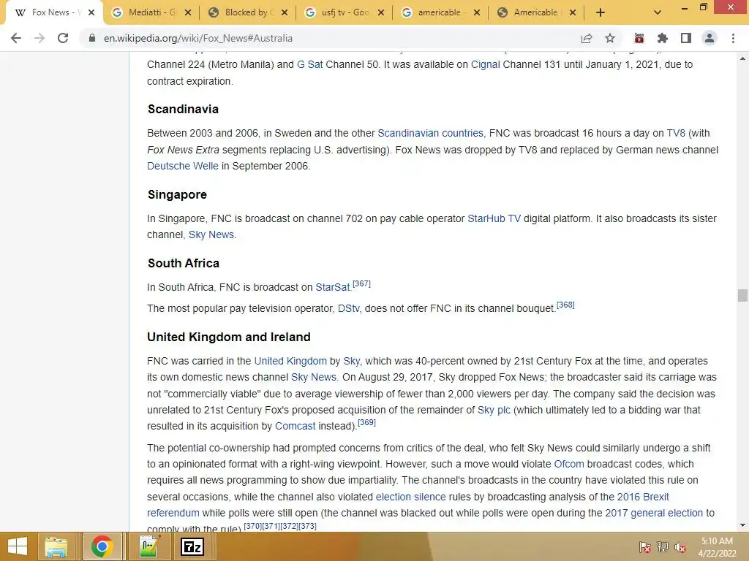Image resolution: width=749 pixels, height=561 pixels.
Task: Open Chrome's three-dot menu
Action: coord(733,38)
